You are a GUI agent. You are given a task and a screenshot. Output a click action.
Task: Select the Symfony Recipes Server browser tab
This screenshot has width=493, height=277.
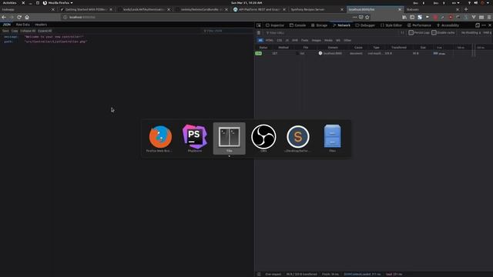(317, 9)
